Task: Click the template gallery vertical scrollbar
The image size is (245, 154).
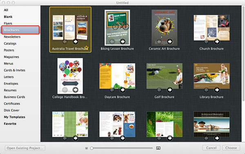Action: 243,54
